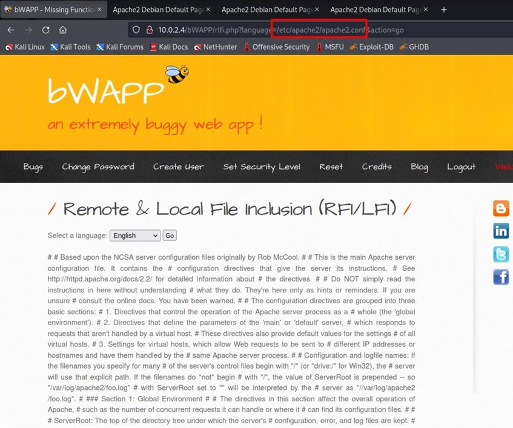This screenshot has width=513, height=428.
Task: Close the second Apache2 Debian Default Page tab
Action: 208,10
